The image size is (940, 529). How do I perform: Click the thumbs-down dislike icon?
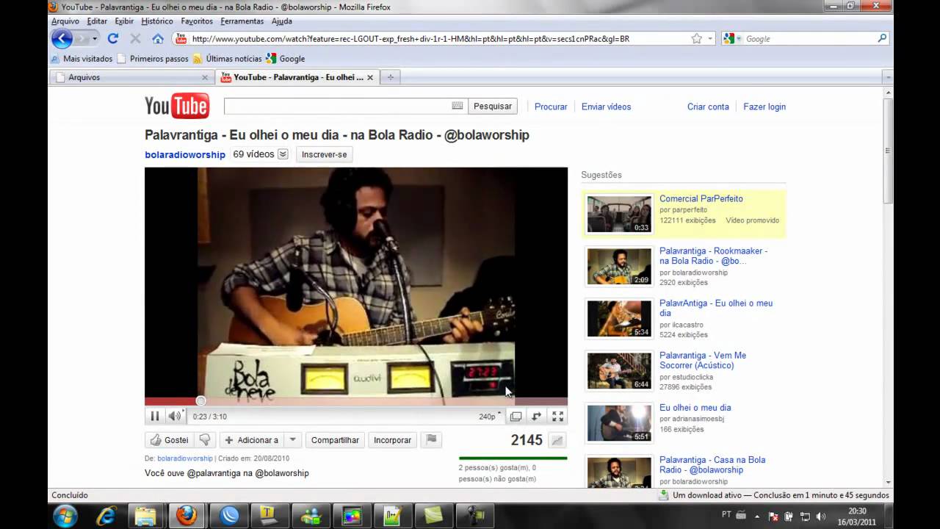click(205, 440)
